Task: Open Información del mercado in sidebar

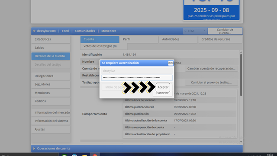Action: (x=51, y=113)
